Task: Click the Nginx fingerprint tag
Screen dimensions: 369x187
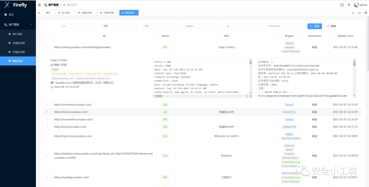Action: [x=289, y=134]
